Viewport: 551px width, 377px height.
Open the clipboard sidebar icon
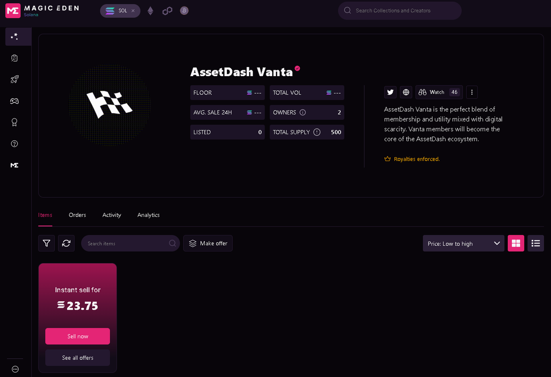(15, 58)
